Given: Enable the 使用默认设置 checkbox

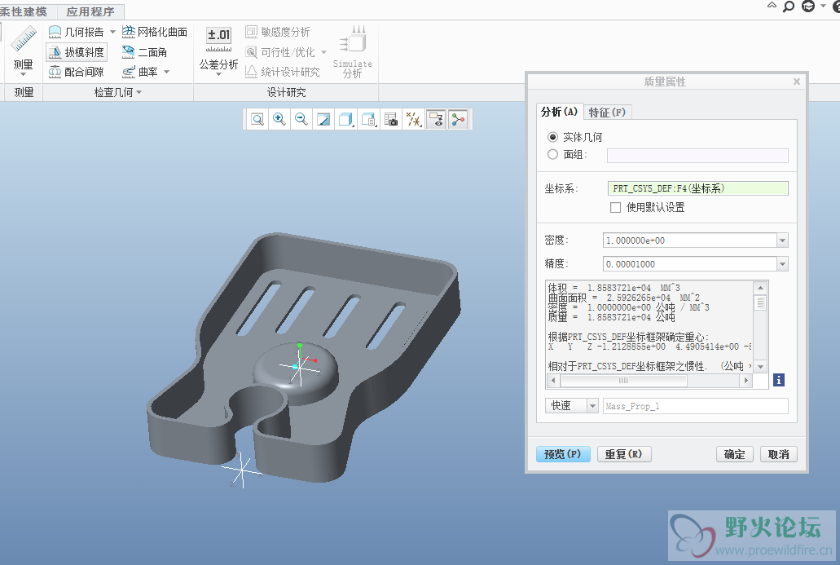Looking at the screenshot, I should 616,208.
